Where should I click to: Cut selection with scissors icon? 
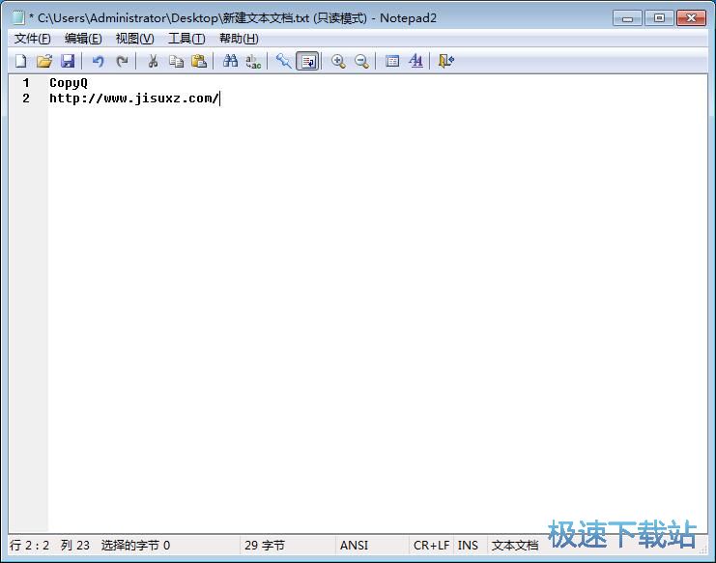pyautogui.click(x=153, y=61)
